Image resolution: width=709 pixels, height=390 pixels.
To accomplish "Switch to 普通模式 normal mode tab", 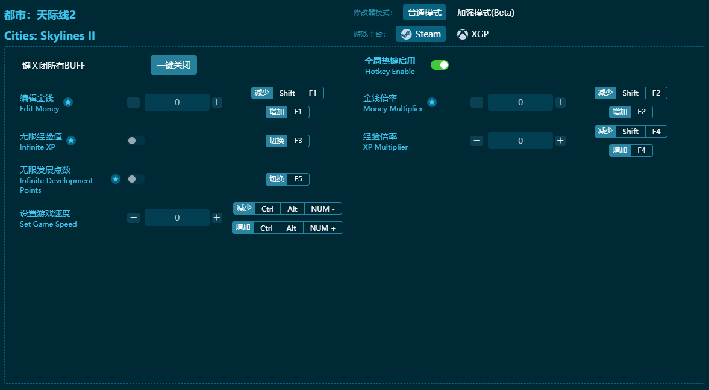I will (x=425, y=13).
